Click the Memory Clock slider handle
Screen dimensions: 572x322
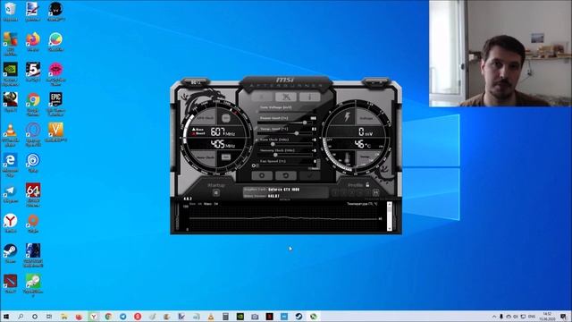pos(275,155)
